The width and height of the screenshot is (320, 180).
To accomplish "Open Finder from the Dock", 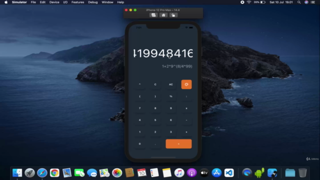I will pos(17,173).
